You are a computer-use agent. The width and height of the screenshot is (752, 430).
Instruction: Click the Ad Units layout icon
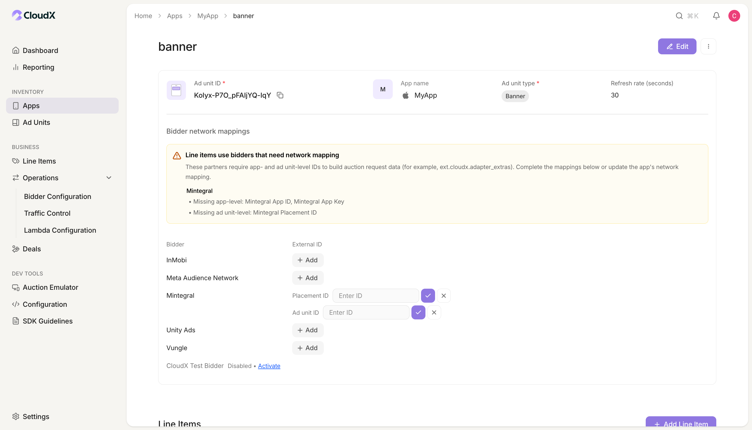click(16, 123)
